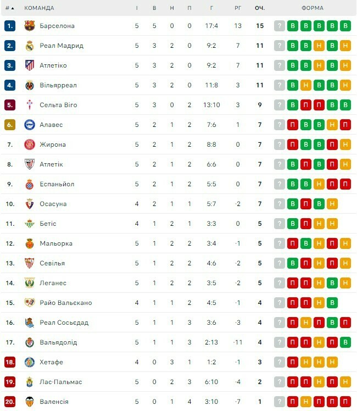The height and width of the screenshot is (411, 357).
Task: Click the ФОРМА column header
Action: tap(313, 8)
